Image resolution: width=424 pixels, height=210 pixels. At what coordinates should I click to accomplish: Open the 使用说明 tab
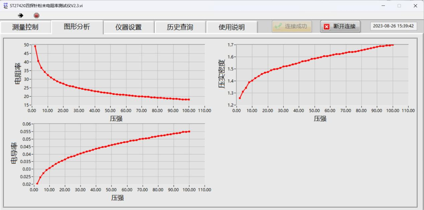232,27
